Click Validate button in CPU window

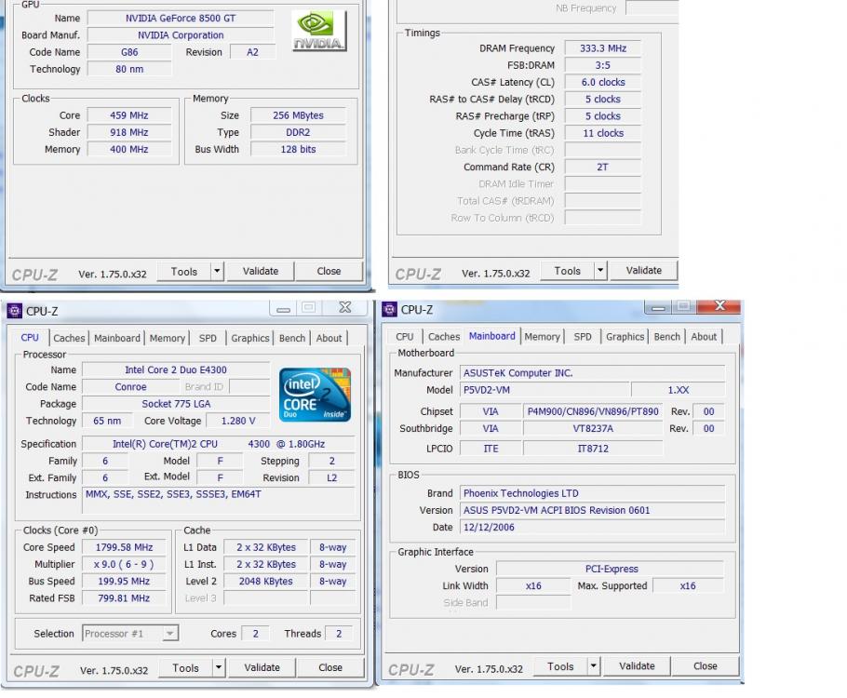pyautogui.click(x=262, y=667)
